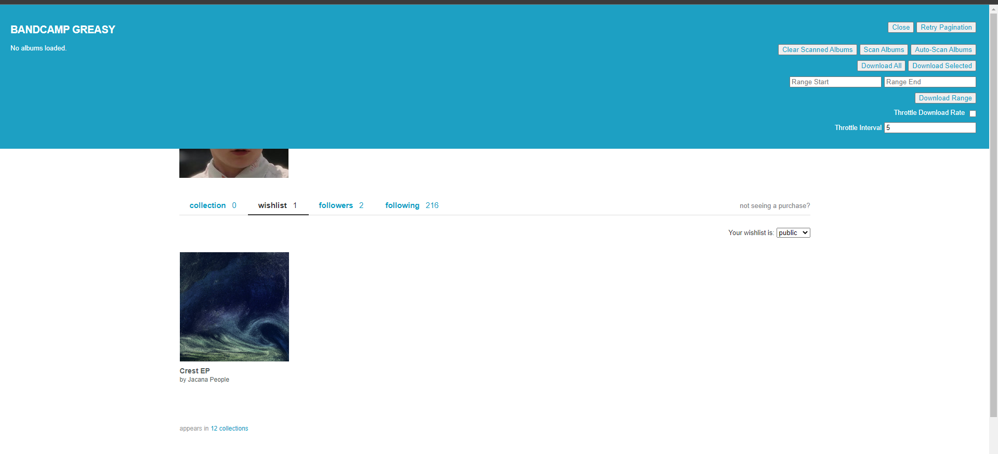Open the wishlist visibility dropdown
This screenshot has width=998, height=454.
[x=793, y=233]
